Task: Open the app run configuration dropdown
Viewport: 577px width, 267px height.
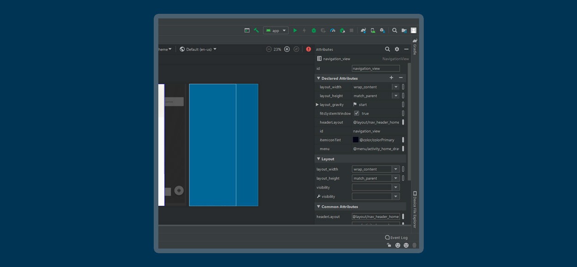Action: pos(276,30)
